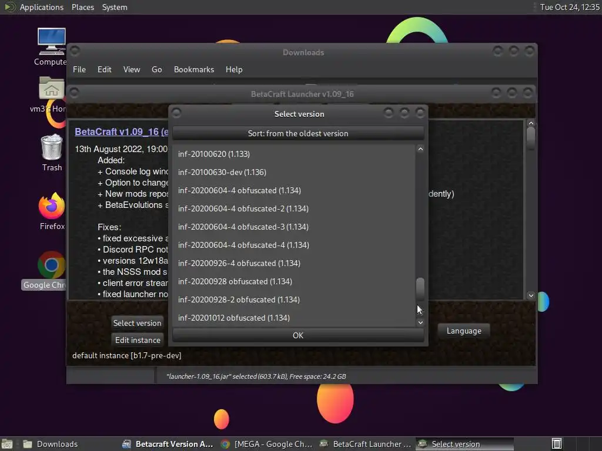This screenshot has width=602, height=451.
Task: Open Go menu in Downloads window
Action: pos(156,69)
